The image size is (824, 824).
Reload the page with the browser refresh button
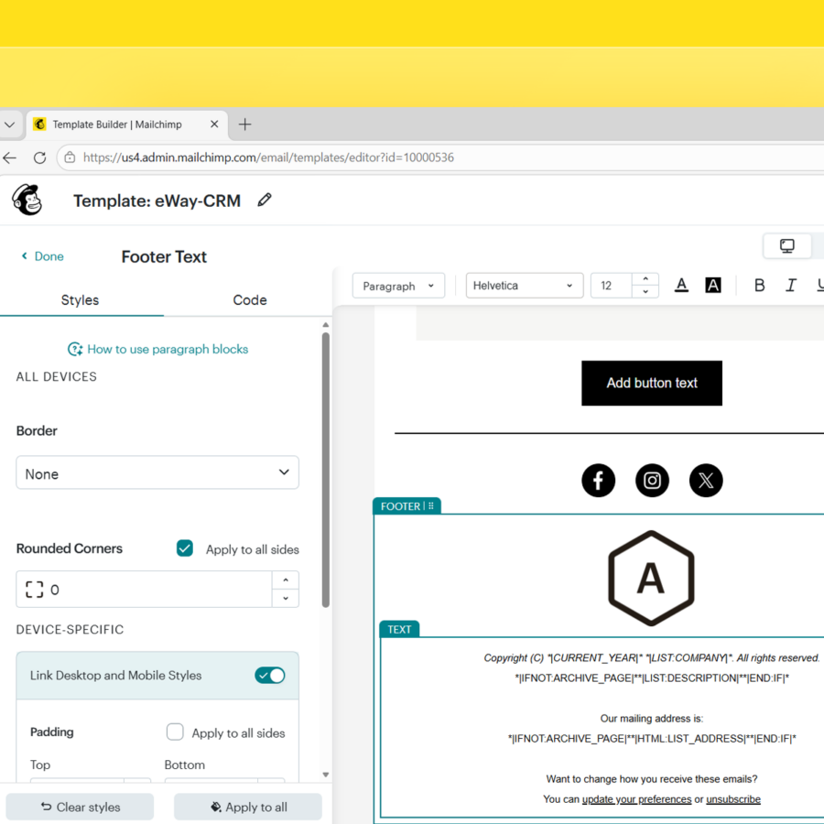(x=39, y=157)
